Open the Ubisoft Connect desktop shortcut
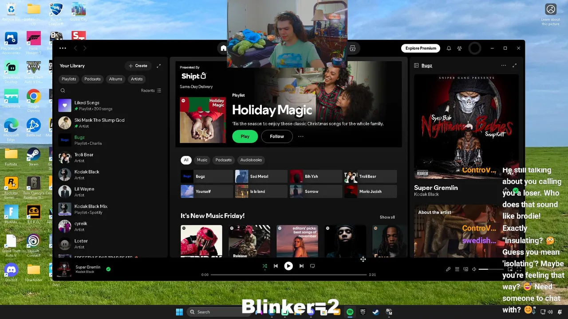568x319 pixels. coord(33,246)
